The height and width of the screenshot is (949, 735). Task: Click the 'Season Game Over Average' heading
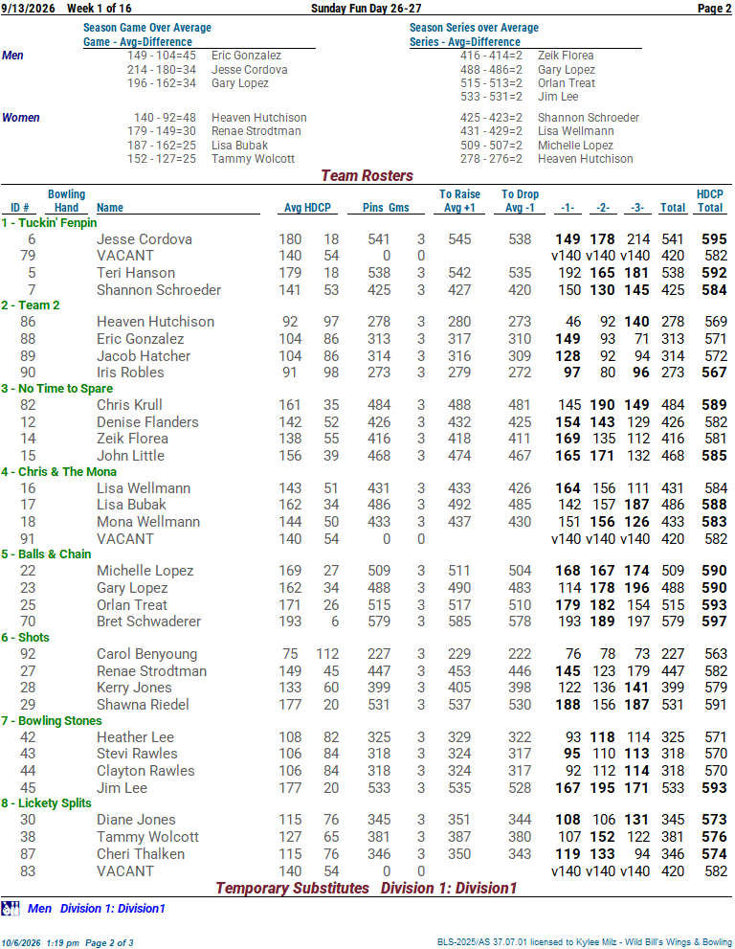pyautogui.click(x=147, y=27)
